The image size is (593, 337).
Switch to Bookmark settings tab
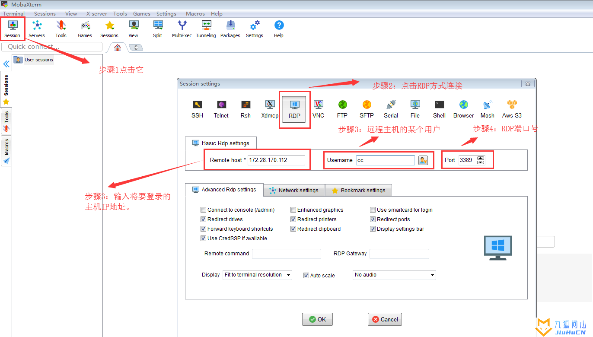[x=358, y=191]
